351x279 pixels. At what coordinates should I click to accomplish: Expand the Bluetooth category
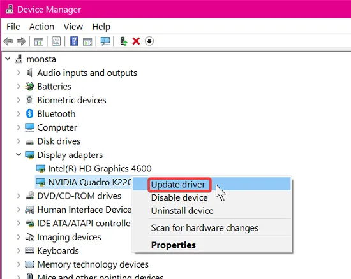pos(19,113)
